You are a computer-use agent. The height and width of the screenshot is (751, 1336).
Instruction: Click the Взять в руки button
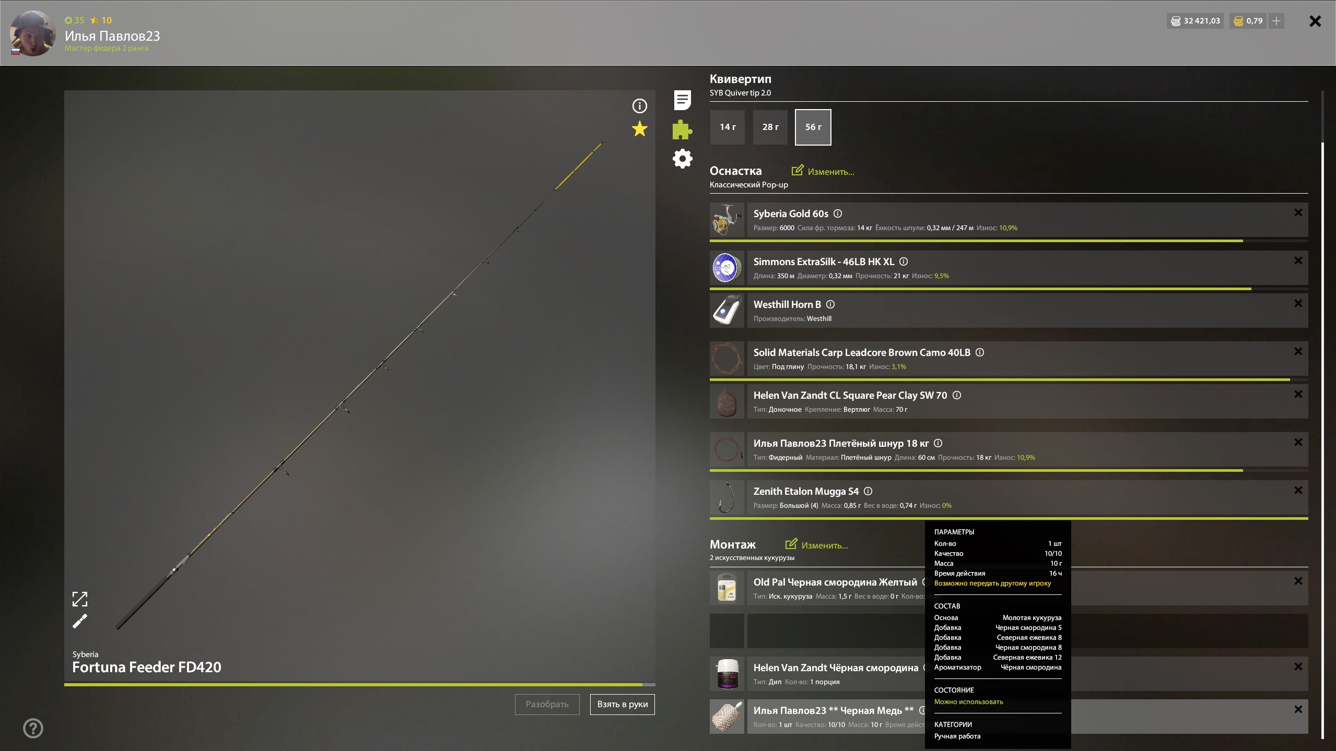tap(622, 704)
